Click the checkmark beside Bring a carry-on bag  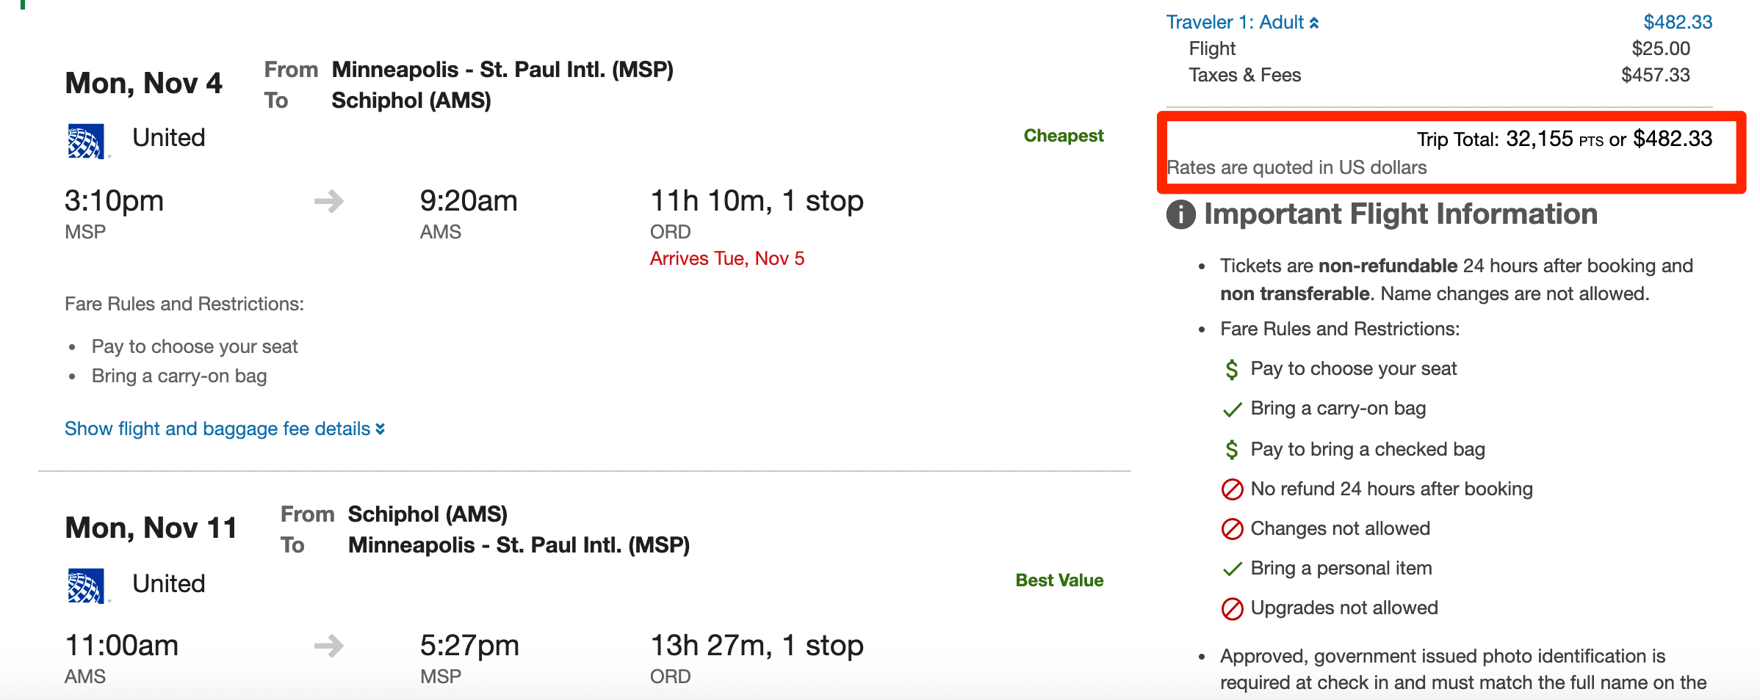pyautogui.click(x=1232, y=409)
